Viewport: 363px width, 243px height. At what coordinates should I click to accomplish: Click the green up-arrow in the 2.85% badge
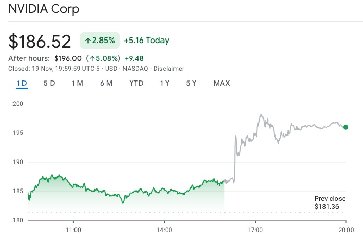pos(88,40)
